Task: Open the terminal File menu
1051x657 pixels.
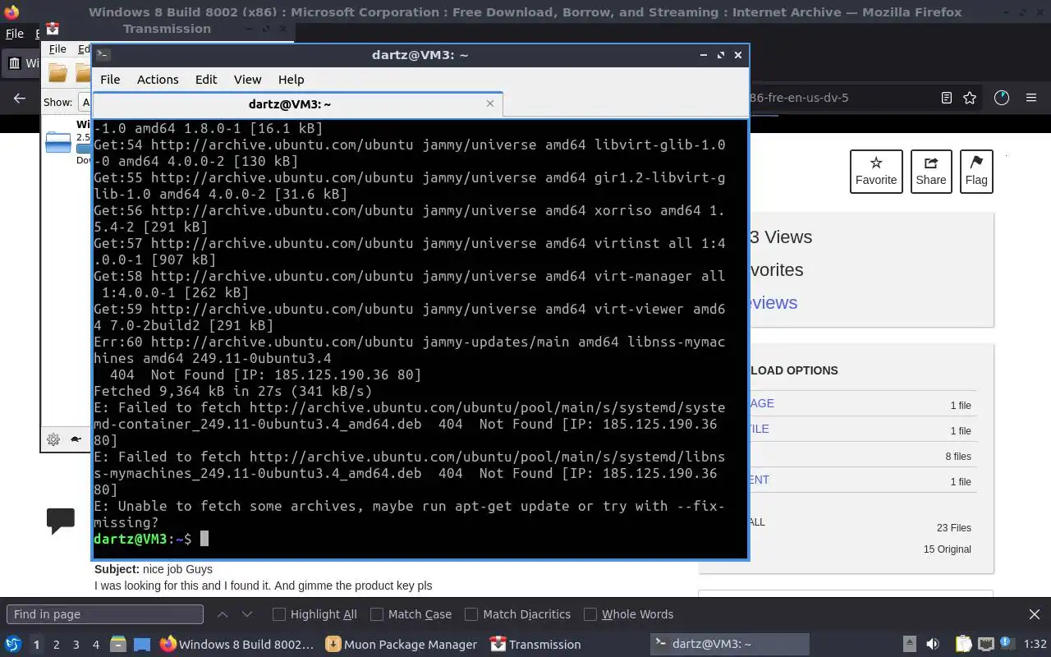Action: 110,80
